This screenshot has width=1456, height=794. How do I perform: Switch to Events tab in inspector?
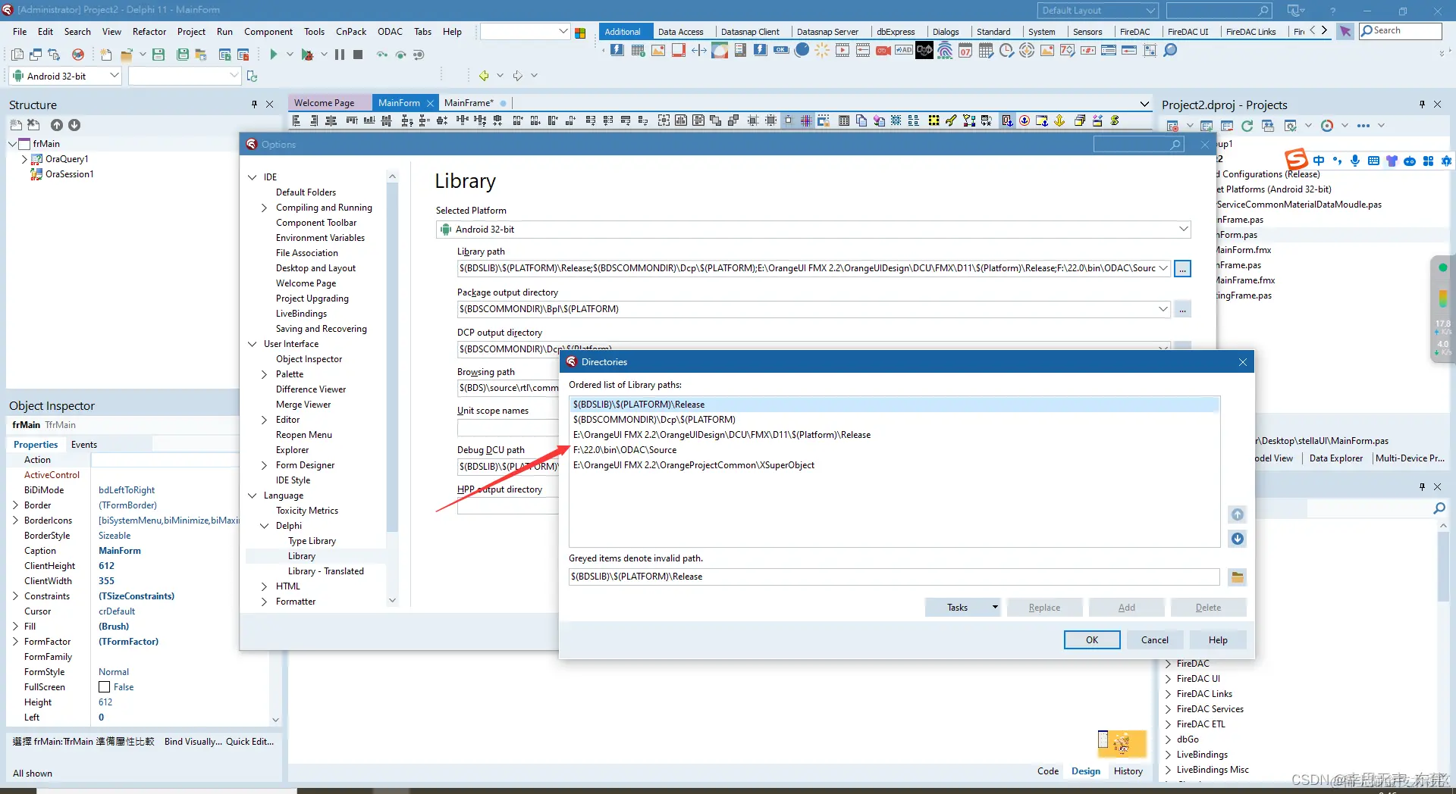(84, 445)
